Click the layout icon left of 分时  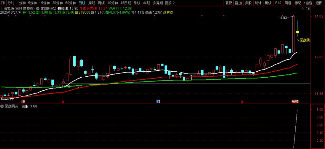[x=3, y=3]
